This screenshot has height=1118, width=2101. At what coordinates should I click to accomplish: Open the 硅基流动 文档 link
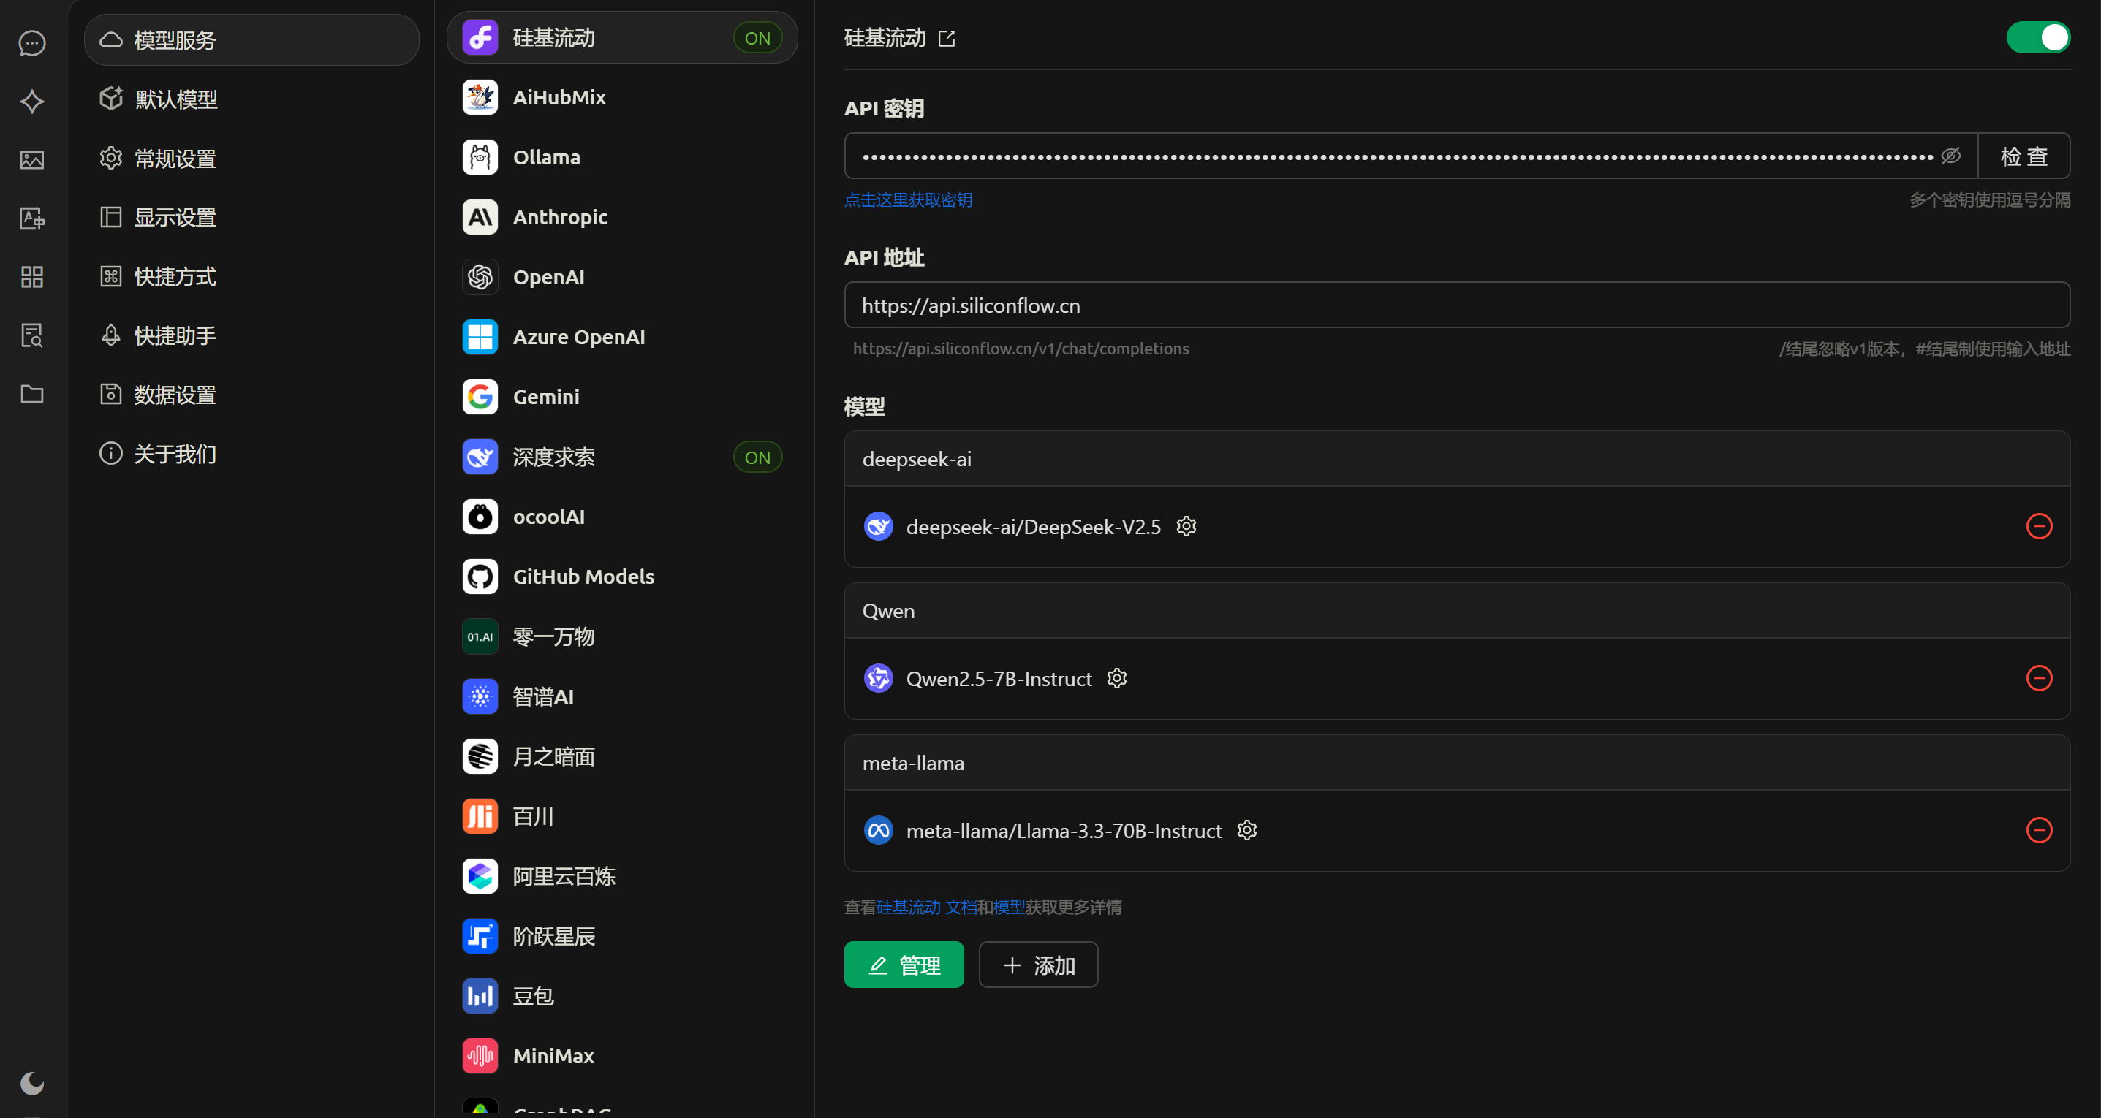point(926,907)
